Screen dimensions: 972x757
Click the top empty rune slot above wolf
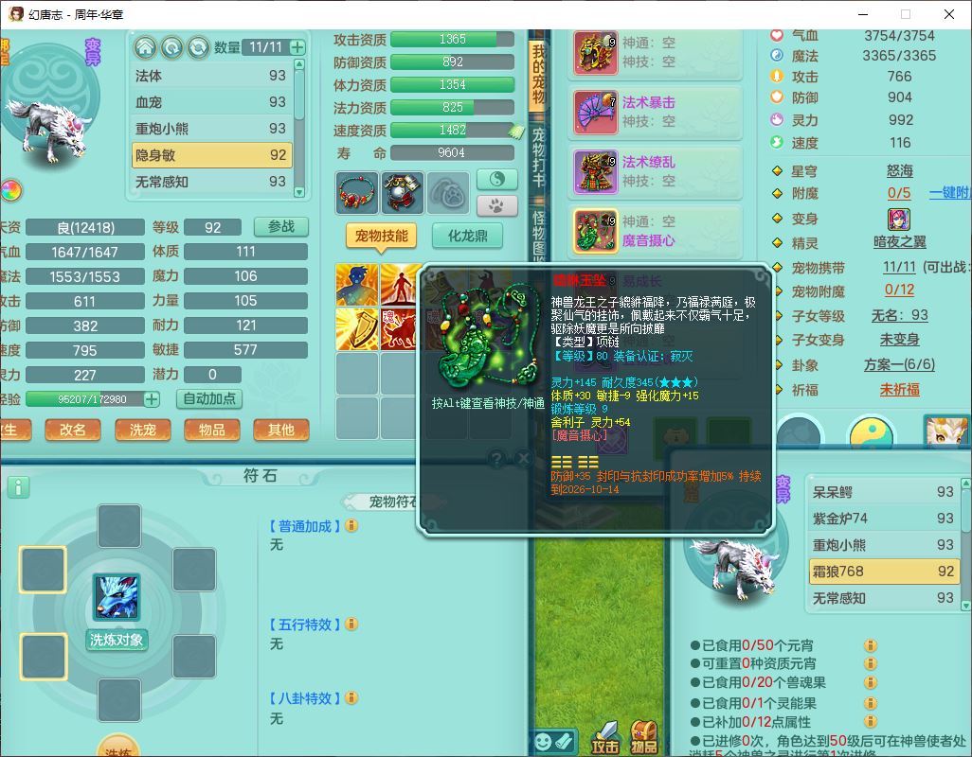tap(119, 525)
